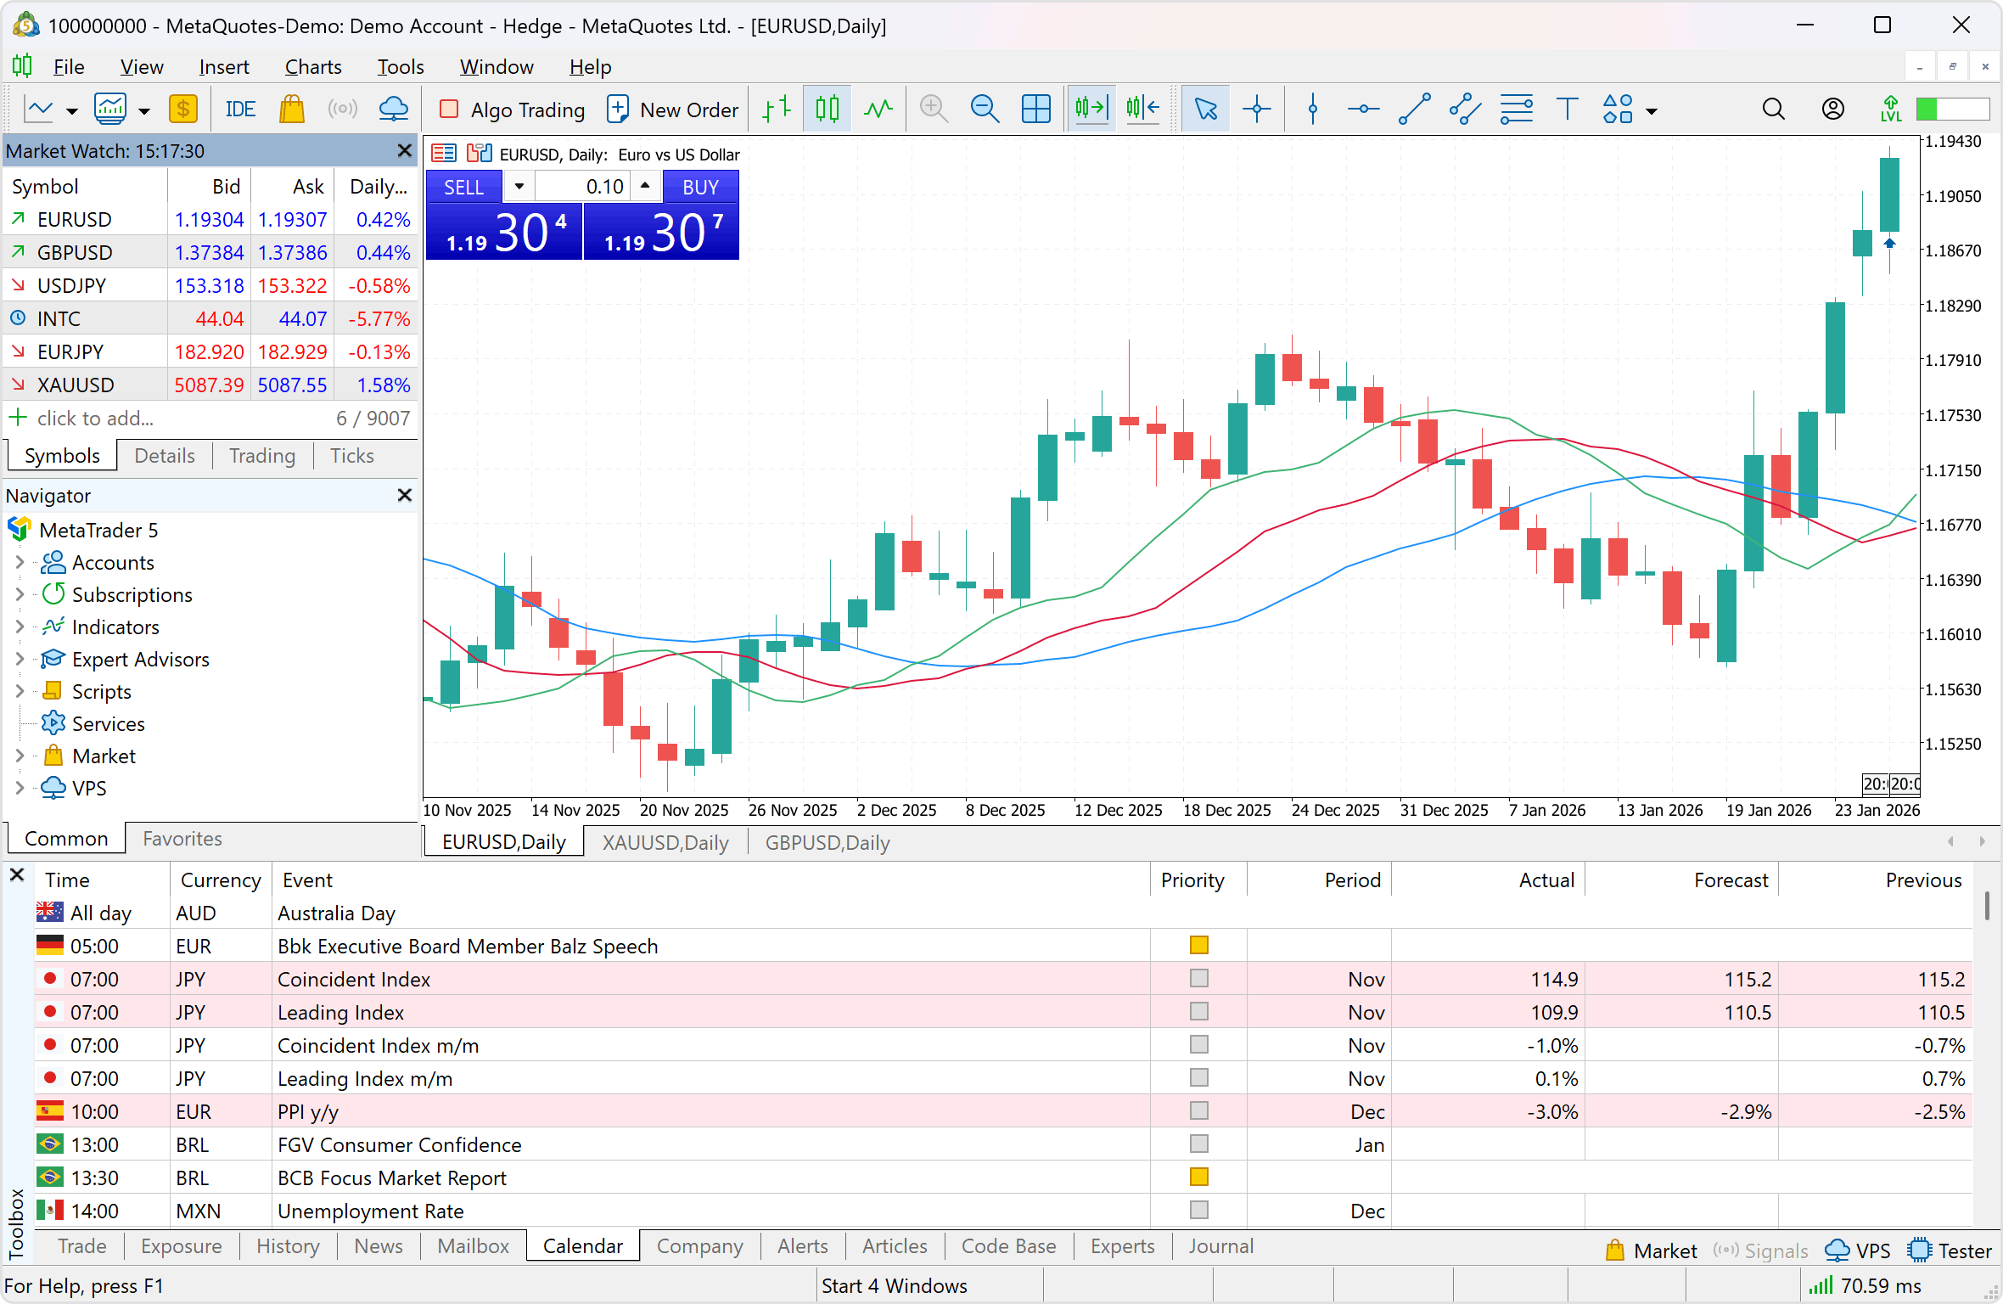
Task: Open the Charts menu
Action: click(x=312, y=67)
